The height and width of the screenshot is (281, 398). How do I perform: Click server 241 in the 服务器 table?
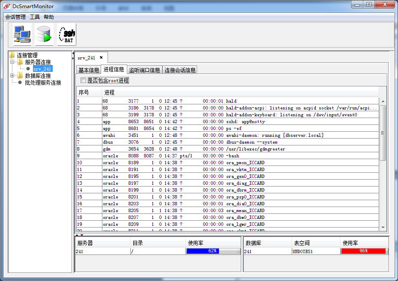tap(103, 251)
